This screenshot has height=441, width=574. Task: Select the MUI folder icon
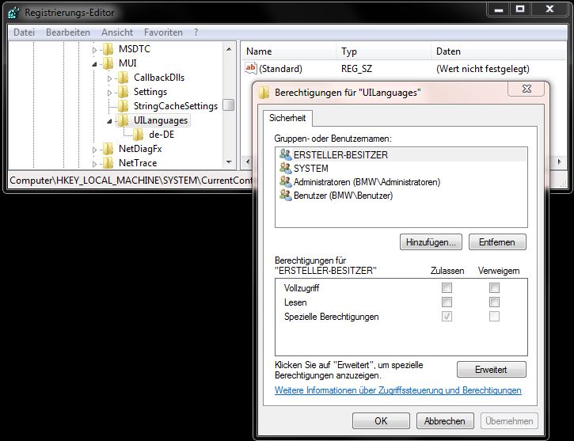click(x=108, y=63)
